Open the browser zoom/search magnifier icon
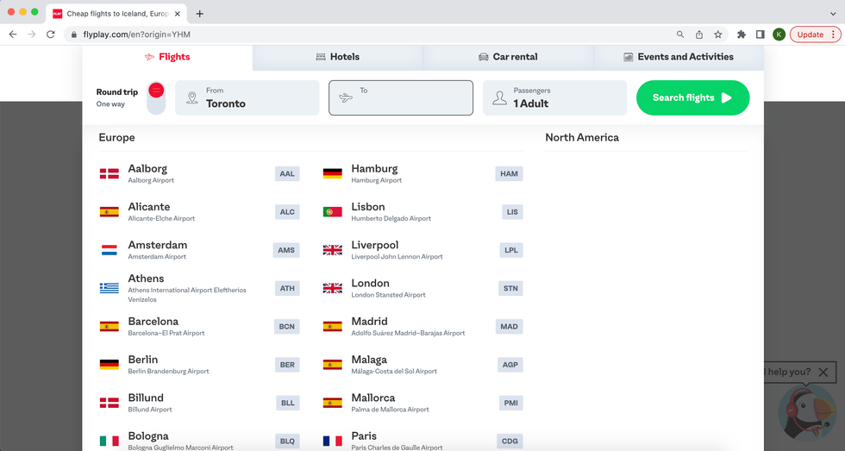 (680, 34)
